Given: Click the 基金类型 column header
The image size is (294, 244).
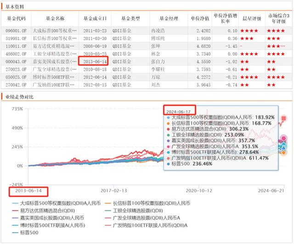Looking at the screenshot, I should coord(130,18).
